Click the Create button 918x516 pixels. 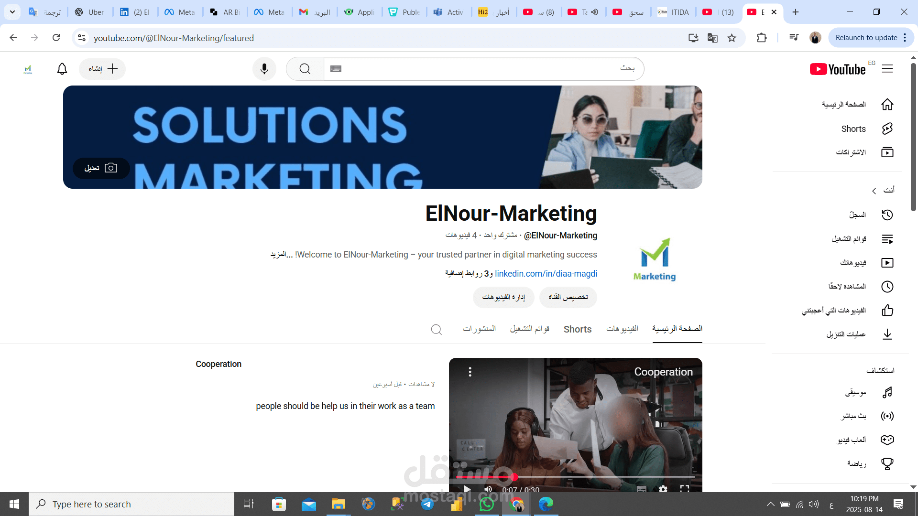click(x=102, y=69)
